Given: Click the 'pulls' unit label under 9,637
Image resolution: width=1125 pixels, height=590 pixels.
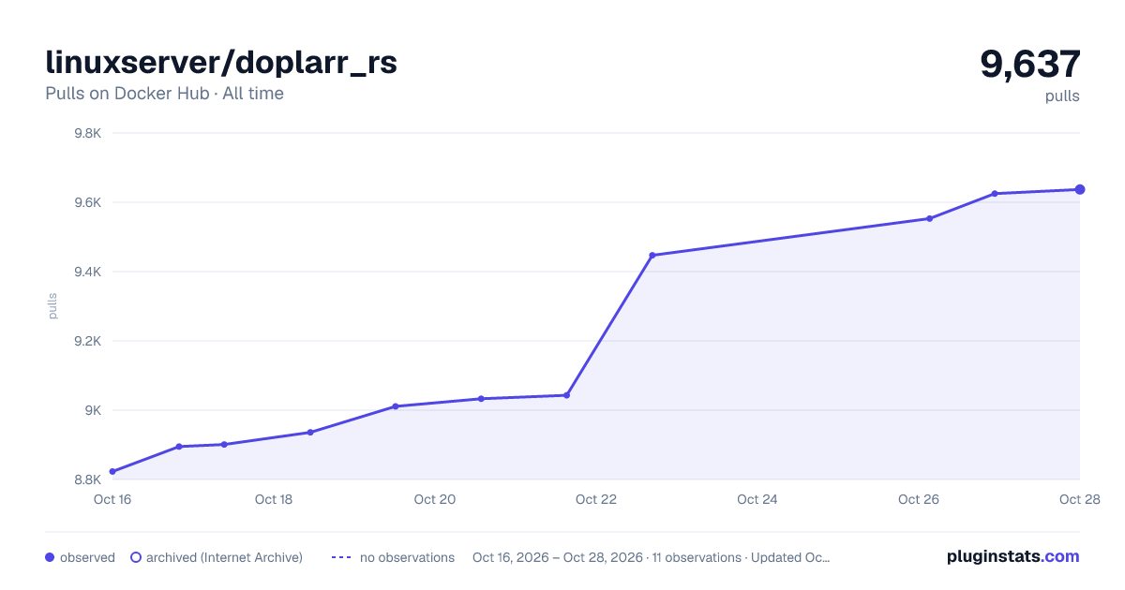Looking at the screenshot, I should (x=1062, y=96).
